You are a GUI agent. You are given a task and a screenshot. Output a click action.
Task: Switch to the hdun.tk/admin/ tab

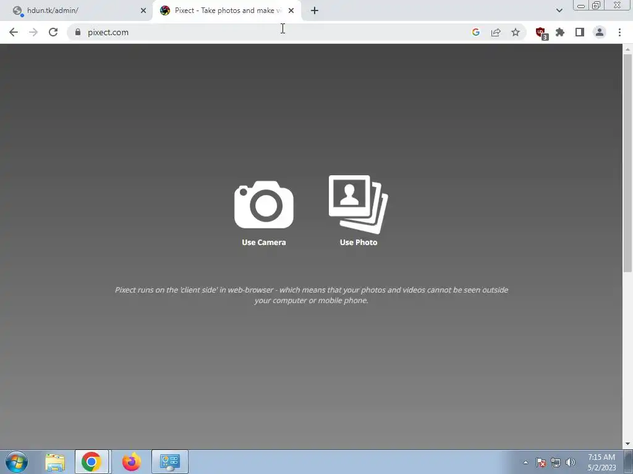[76, 10]
